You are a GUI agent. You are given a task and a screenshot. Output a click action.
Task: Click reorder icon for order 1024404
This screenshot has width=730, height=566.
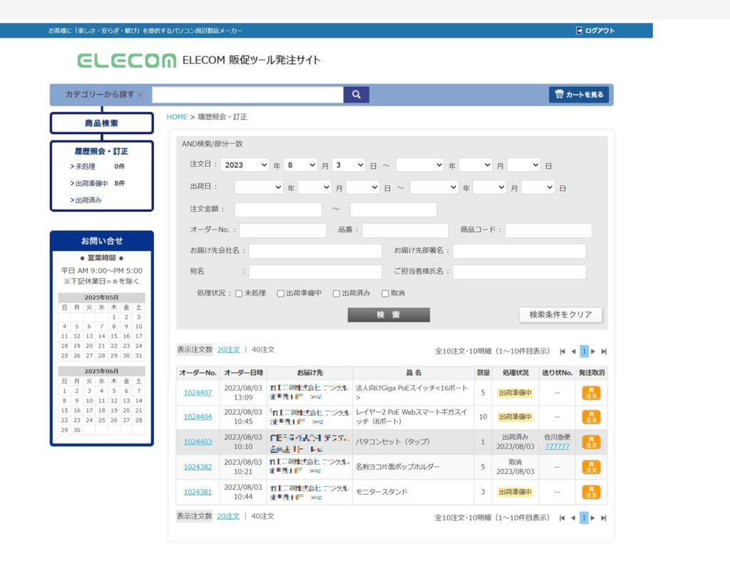click(591, 417)
